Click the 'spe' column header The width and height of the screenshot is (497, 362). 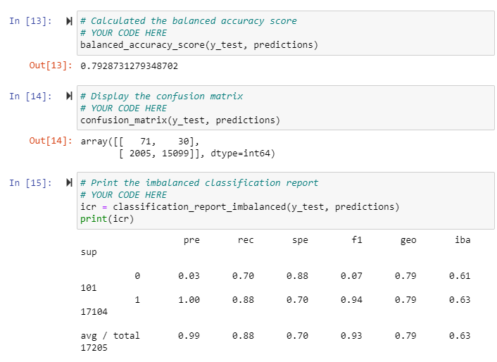300,241
